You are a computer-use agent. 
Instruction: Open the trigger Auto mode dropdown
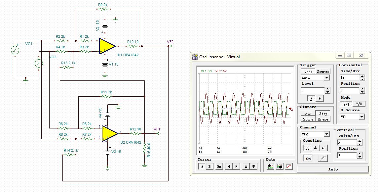pos(326,78)
